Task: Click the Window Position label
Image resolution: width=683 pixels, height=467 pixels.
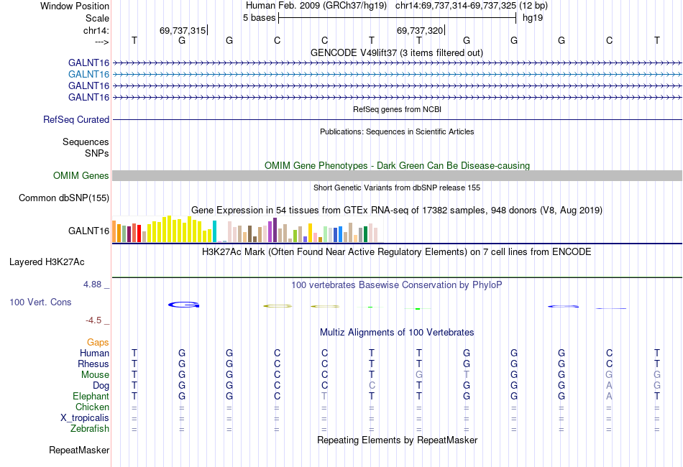Action: click(75, 6)
